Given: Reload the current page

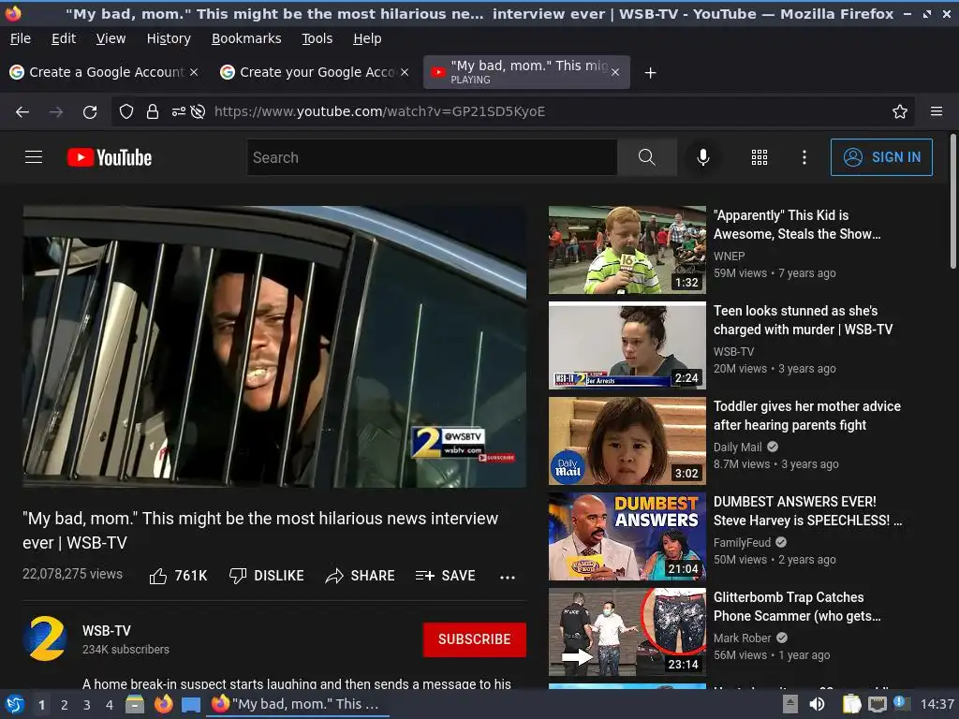Looking at the screenshot, I should click(90, 111).
